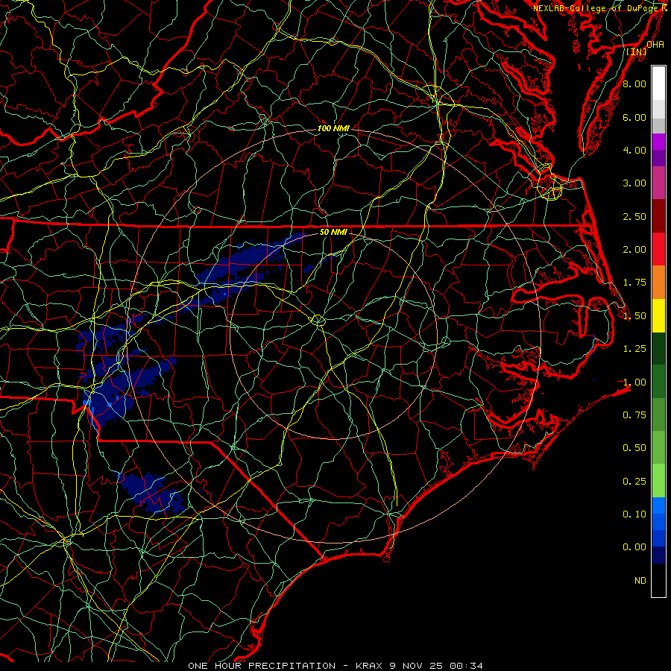Select the 3.00 legend value

pos(634,183)
